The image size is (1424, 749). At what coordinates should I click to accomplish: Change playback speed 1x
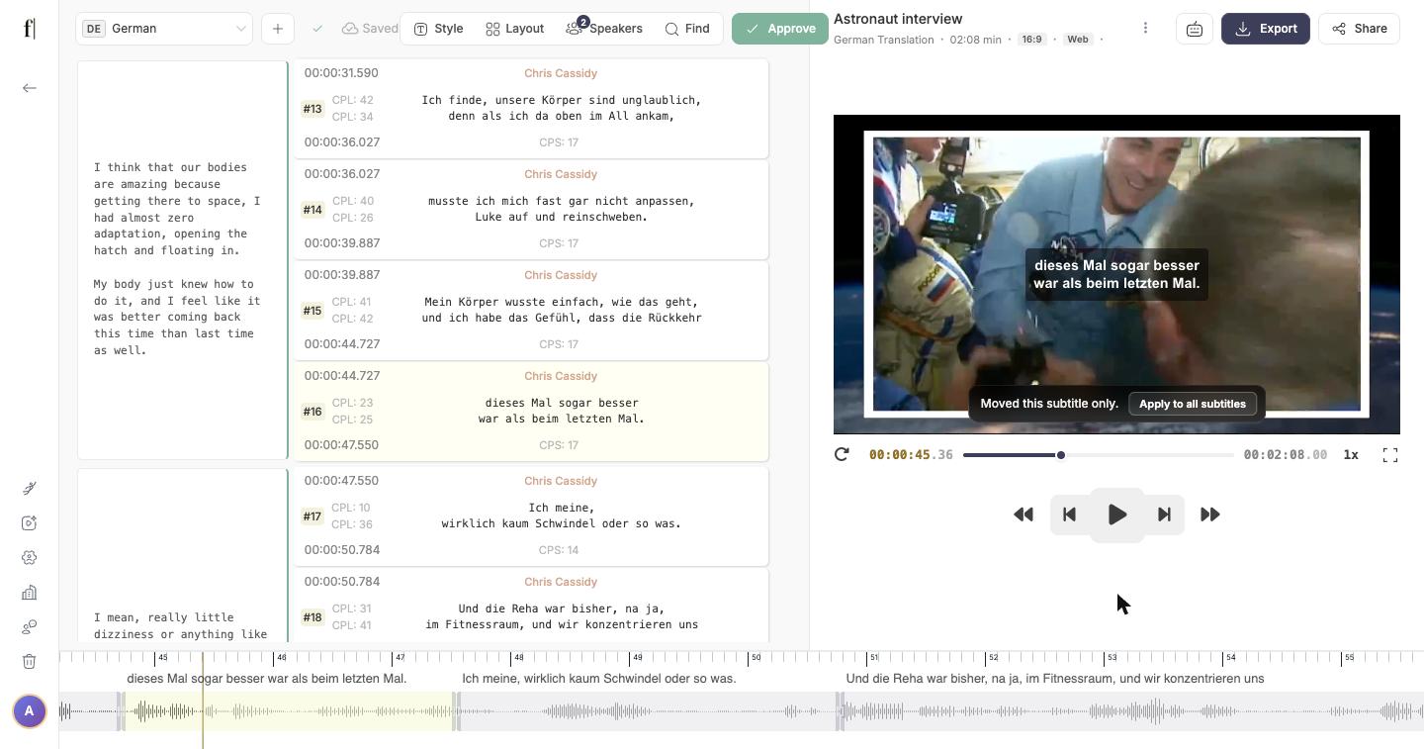pos(1351,455)
